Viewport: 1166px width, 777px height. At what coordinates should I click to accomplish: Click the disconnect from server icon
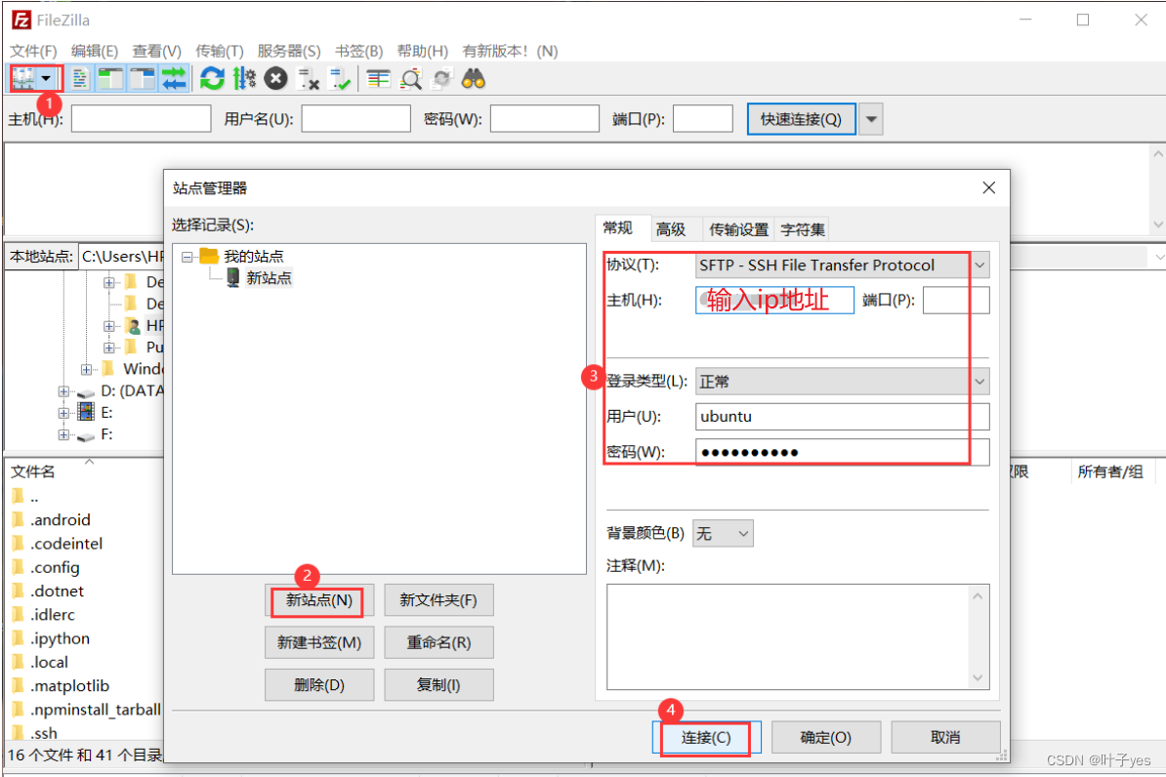pos(308,78)
